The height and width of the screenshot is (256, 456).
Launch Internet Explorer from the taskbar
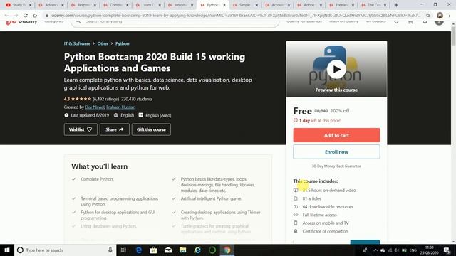tap(197, 250)
